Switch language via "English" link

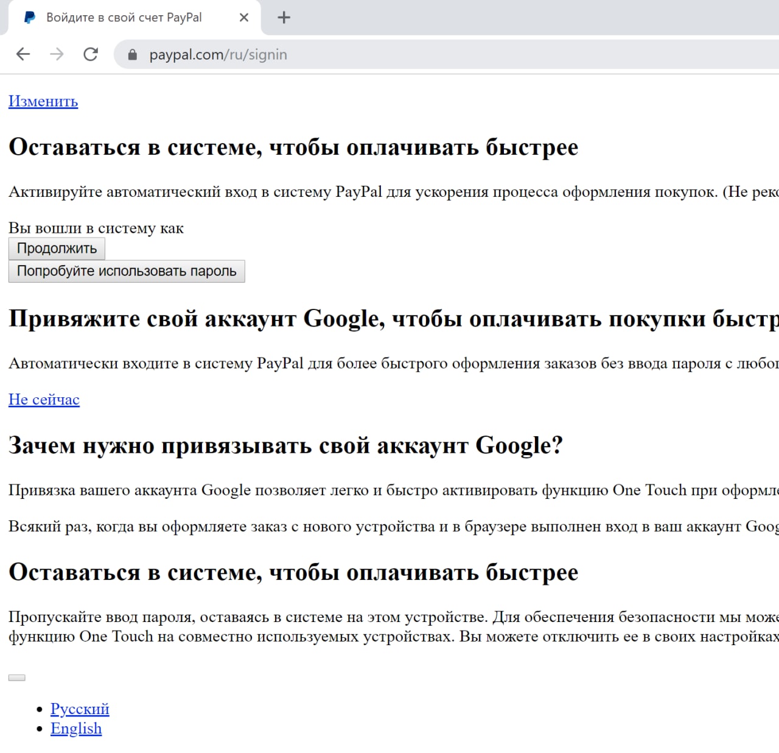76,728
